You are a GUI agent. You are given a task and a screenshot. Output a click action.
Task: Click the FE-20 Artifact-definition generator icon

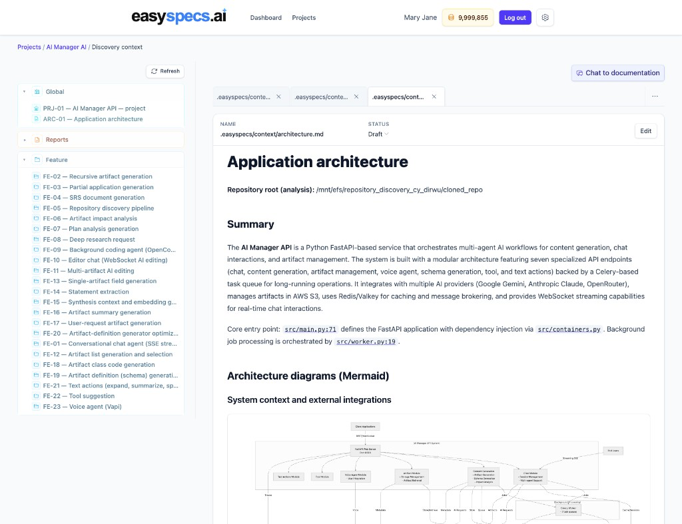[x=36, y=333]
